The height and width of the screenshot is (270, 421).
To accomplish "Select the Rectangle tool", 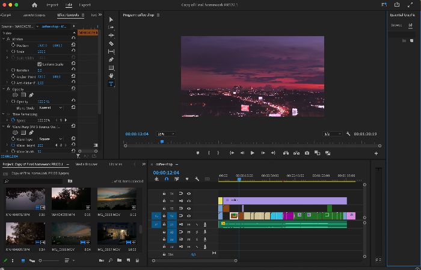I will pos(111,67).
